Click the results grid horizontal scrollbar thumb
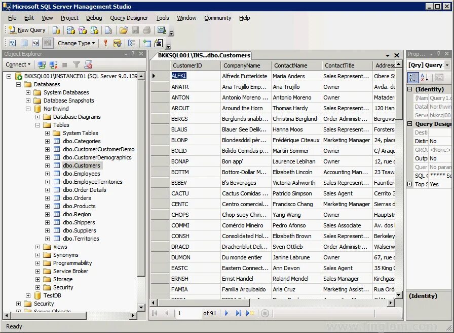The image size is (454, 333). tap(204, 303)
